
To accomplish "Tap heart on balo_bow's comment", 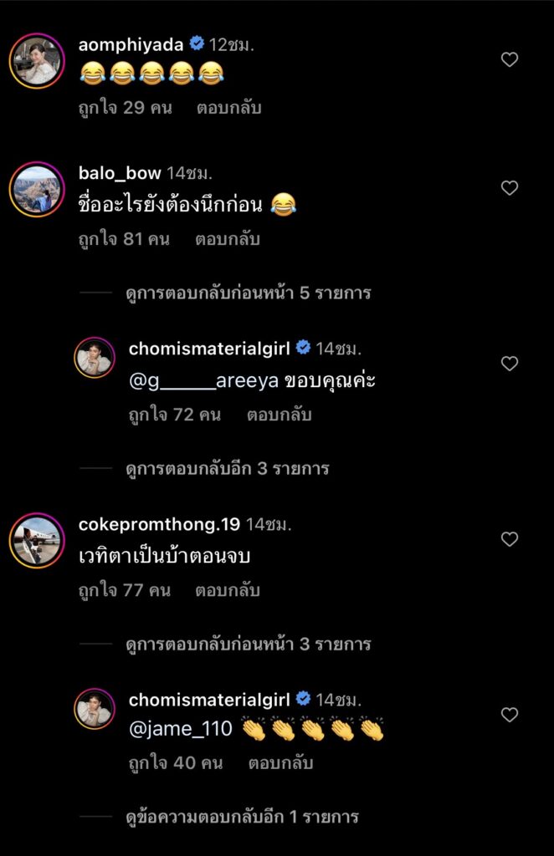I will [x=509, y=188].
